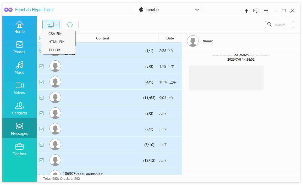Click avatar of the 9:03 上午 conversation
Screen dimensions: 303x185
click(x=55, y=97)
